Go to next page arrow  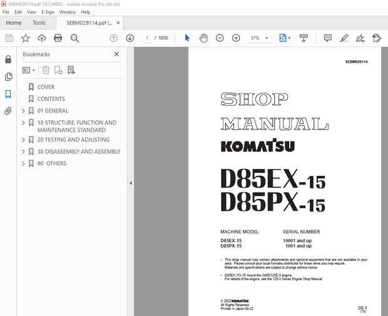tap(130, 38)
